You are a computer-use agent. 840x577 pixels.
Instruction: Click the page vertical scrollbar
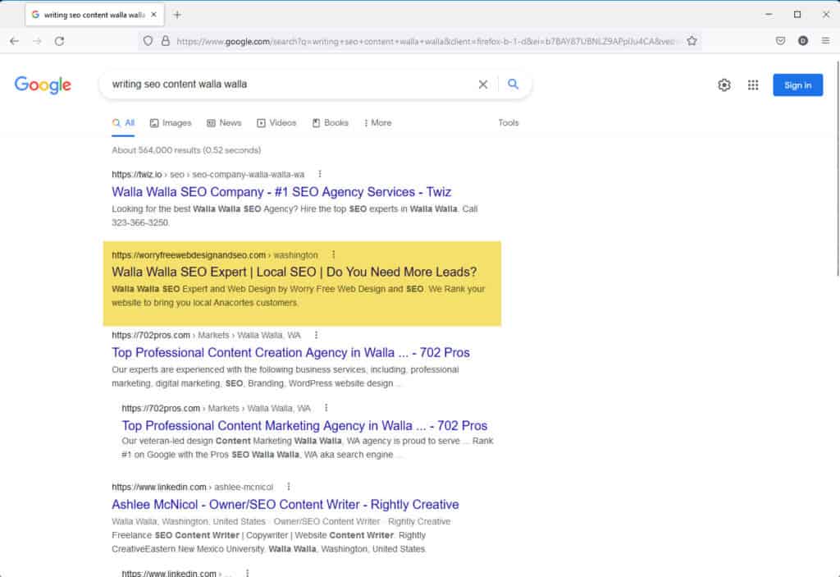tap(837, 169)
